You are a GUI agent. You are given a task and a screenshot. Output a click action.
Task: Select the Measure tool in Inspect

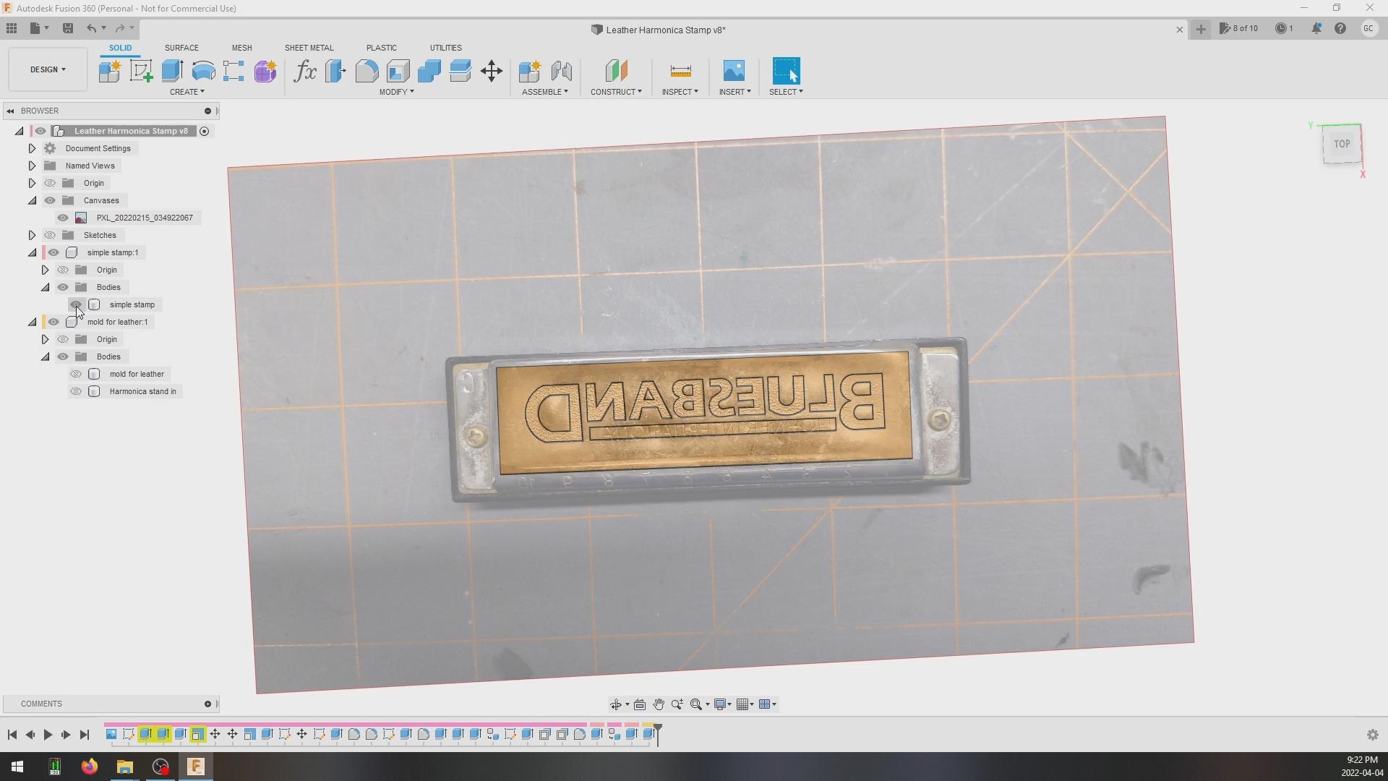point(680,71)
